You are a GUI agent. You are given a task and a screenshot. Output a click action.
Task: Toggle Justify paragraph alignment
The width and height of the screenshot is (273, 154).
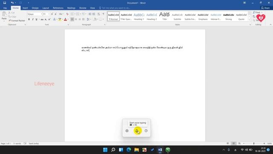(84, 19)
